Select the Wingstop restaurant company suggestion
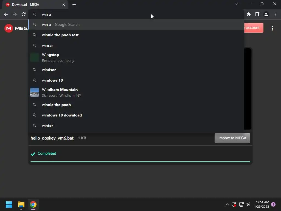 (x=136, y=58)
